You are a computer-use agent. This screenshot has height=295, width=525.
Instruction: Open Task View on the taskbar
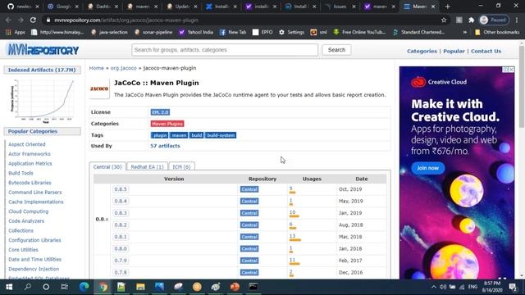click(x=64, y=287)
